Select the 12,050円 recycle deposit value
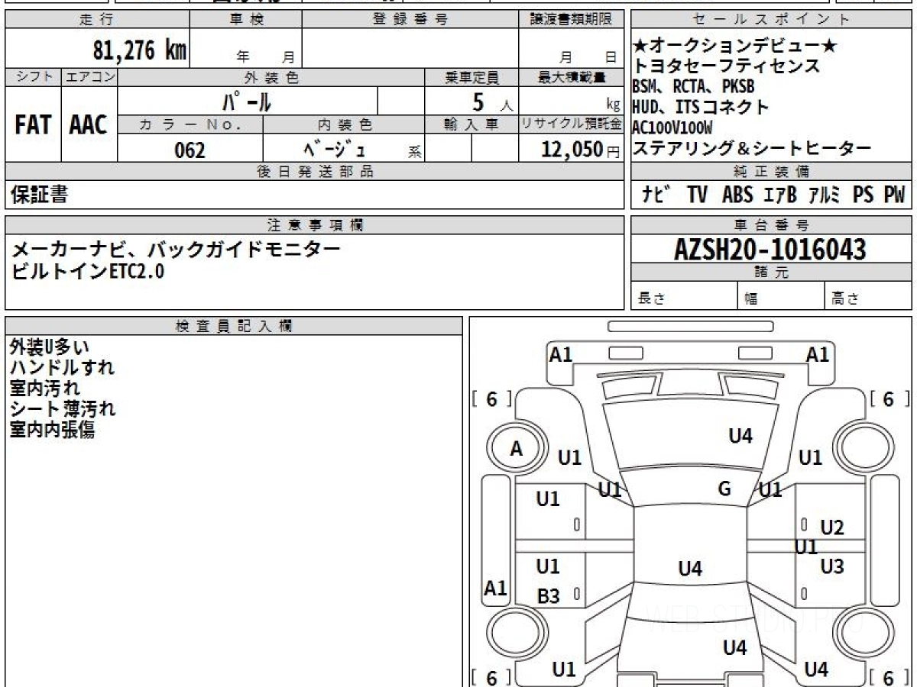The image size is (917, 687). 581,150
